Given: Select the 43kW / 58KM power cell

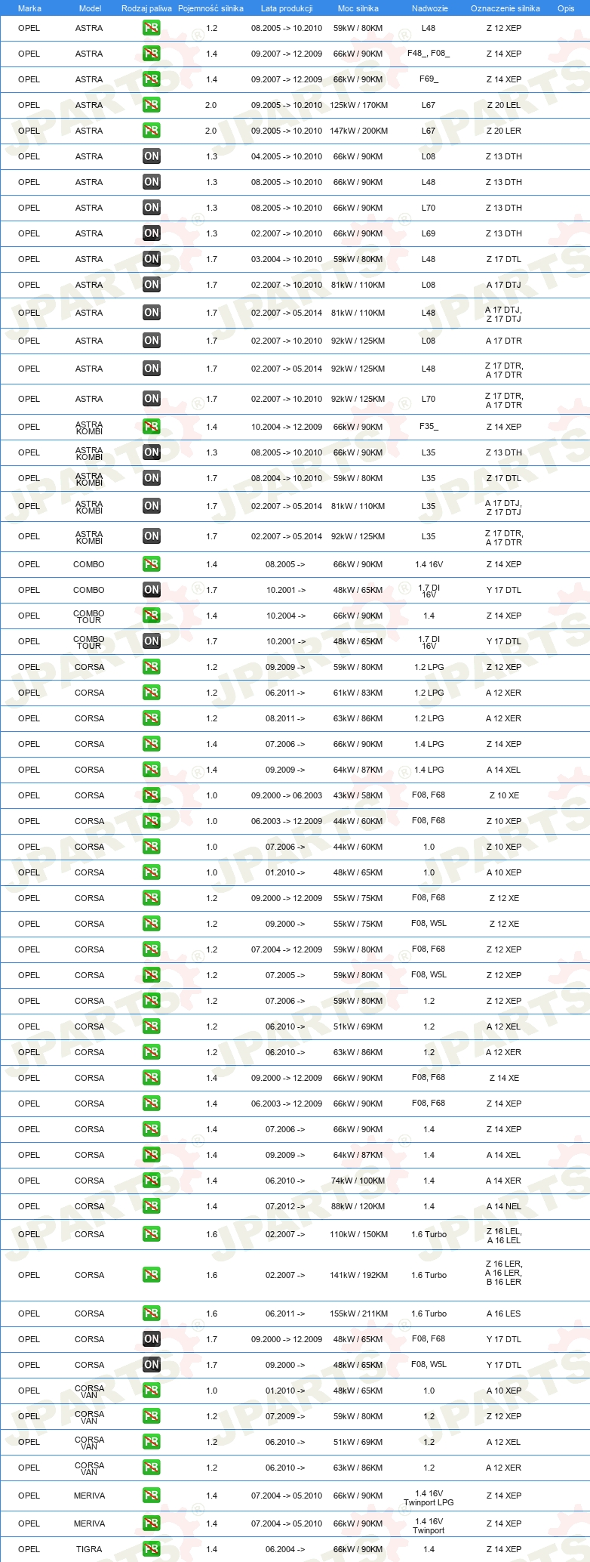Looking at the screenshot, I should point(358,795).
